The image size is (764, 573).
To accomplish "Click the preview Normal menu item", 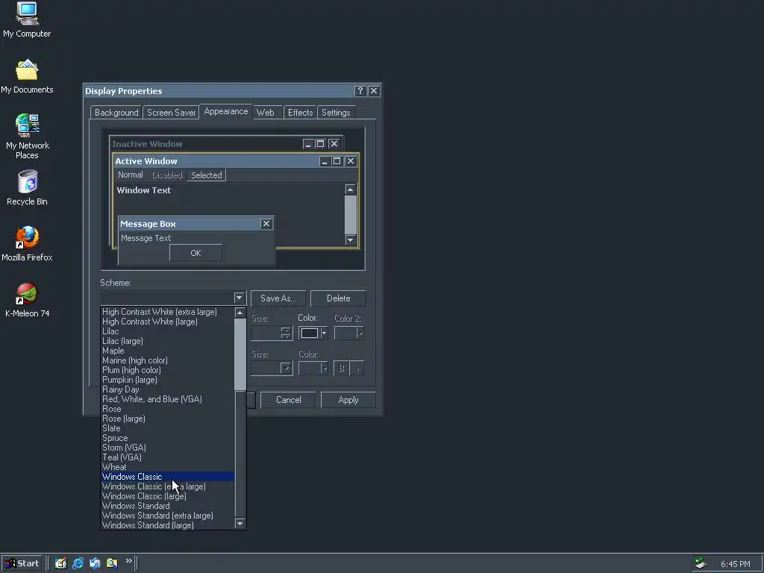I will (x=131, y=175).
